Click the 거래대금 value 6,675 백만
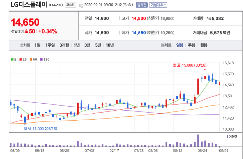Image resolution: width=243 pixels, height=159 pixels. tap(220, 33)
